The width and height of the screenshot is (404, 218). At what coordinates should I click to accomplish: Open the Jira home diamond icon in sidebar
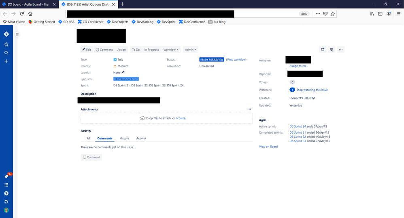point(6,34)
